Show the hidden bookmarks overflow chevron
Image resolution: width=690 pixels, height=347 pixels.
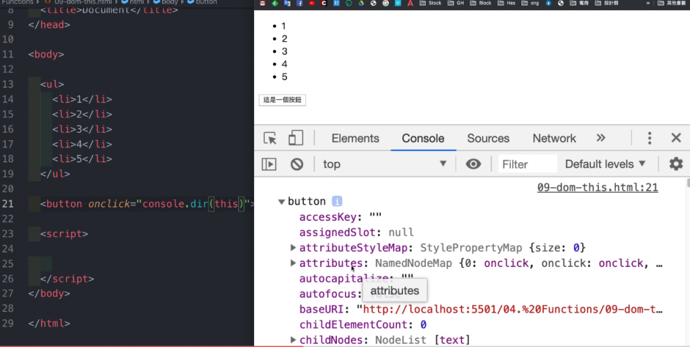pyautogui.click(x=648, y=3)
